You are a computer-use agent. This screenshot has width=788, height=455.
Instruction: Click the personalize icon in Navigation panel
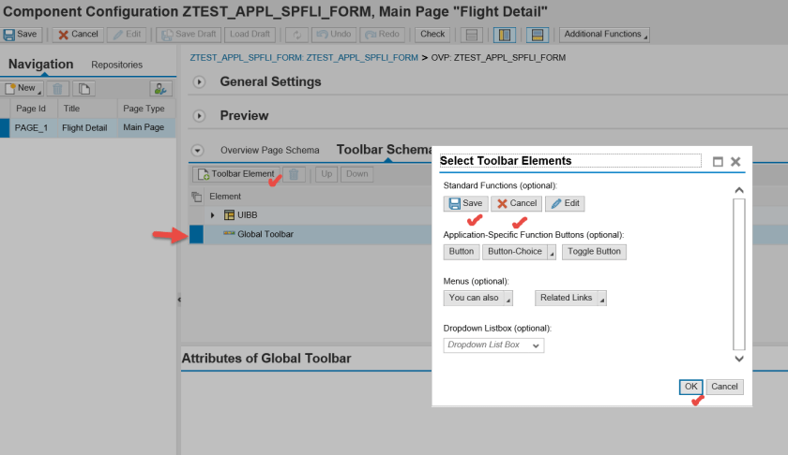pyautogui.click(x=160, y=88)
